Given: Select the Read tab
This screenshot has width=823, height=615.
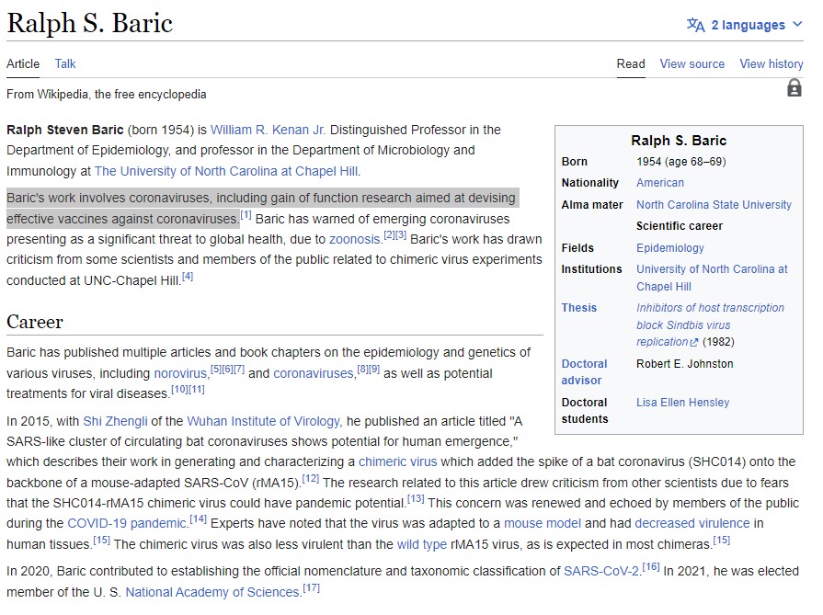Looking at the screenshot, I should [631, 64].
